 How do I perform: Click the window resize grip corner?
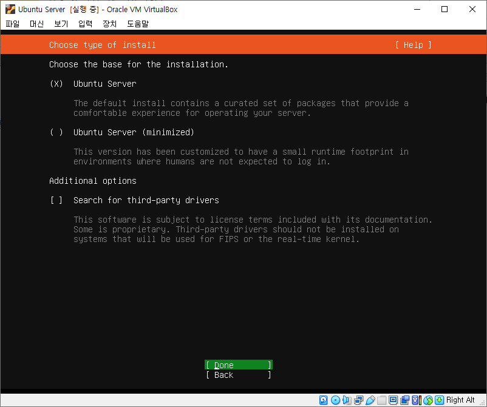click(483, 402)
